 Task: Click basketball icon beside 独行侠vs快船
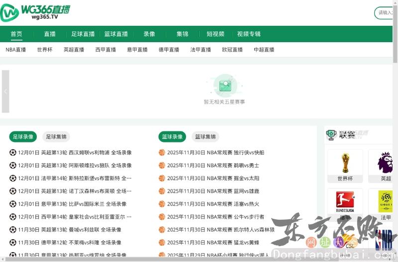(162, 153)
